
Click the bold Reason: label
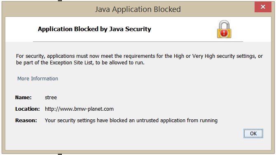click(x=26, y=121)
